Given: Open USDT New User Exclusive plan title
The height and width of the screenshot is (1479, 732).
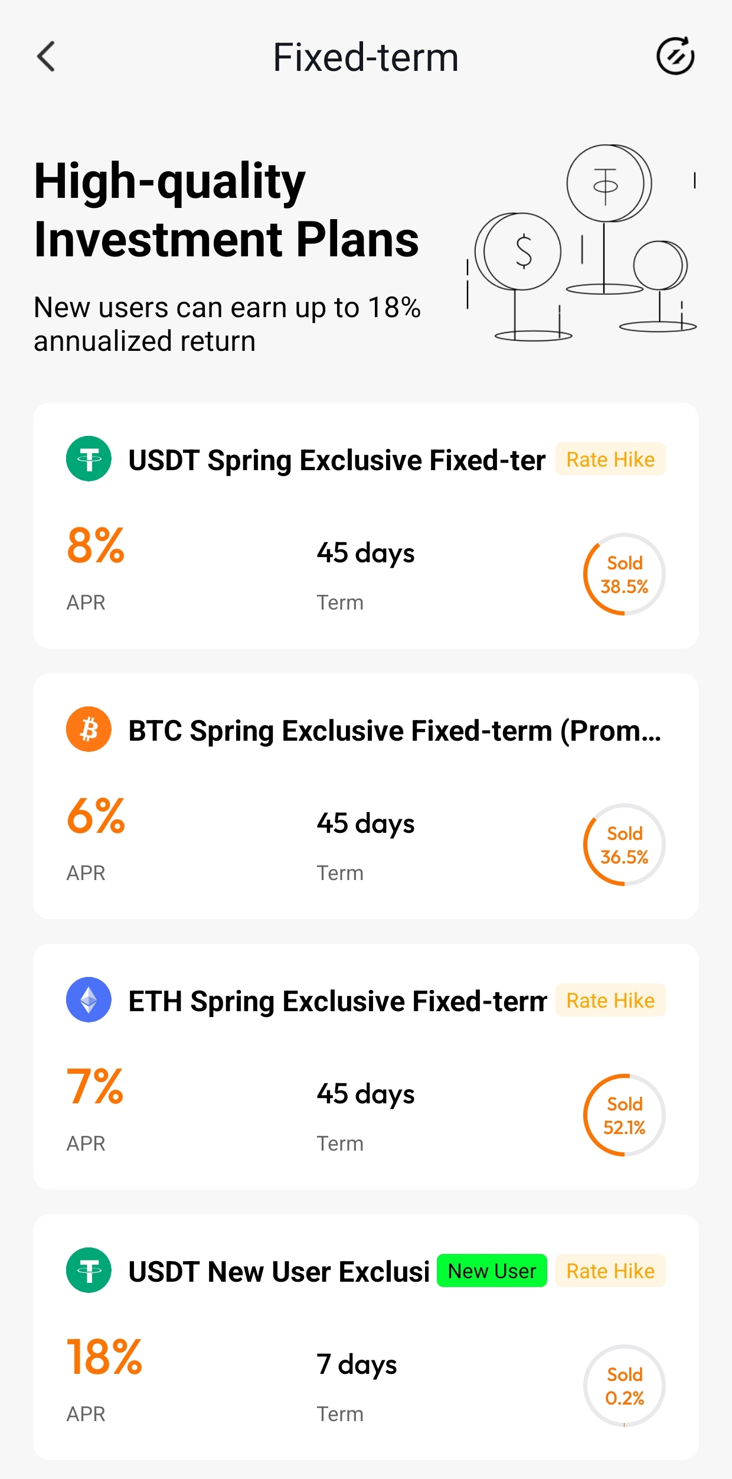Looking at the screenshot, I should pos(279,1272).
